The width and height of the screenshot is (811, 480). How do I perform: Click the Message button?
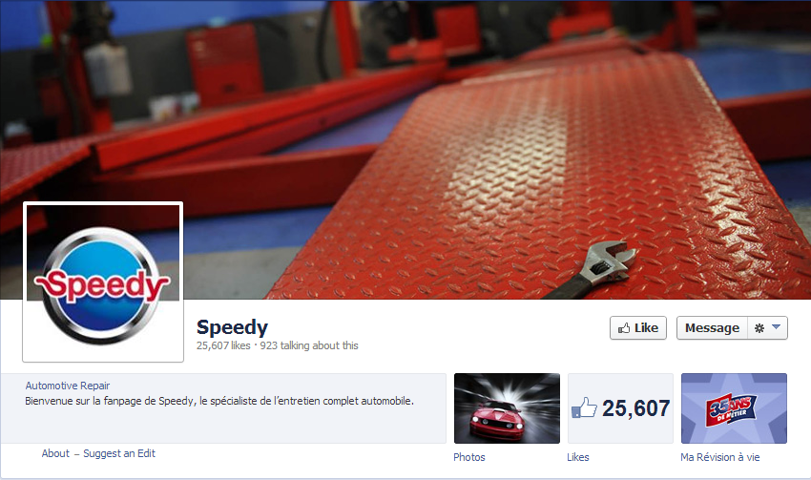click(x=712, y=328)
